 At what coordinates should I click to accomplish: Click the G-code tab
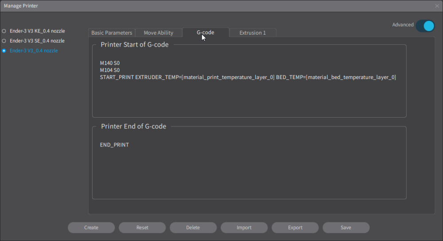206,32
